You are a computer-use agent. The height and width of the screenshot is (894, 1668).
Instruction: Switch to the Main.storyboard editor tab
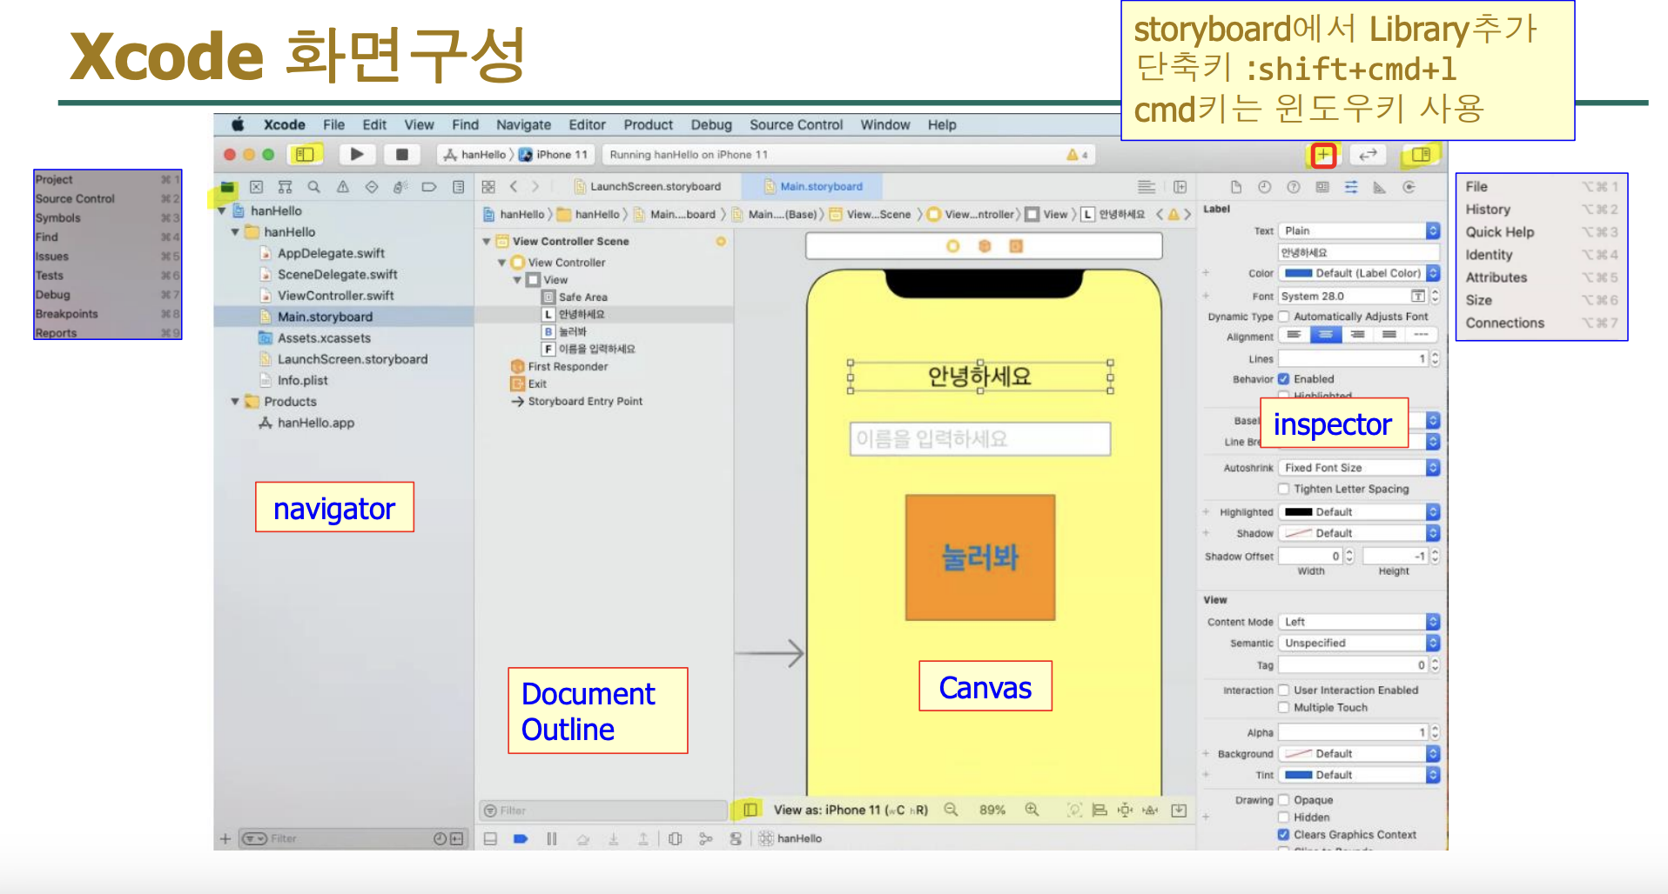point(812,187)
